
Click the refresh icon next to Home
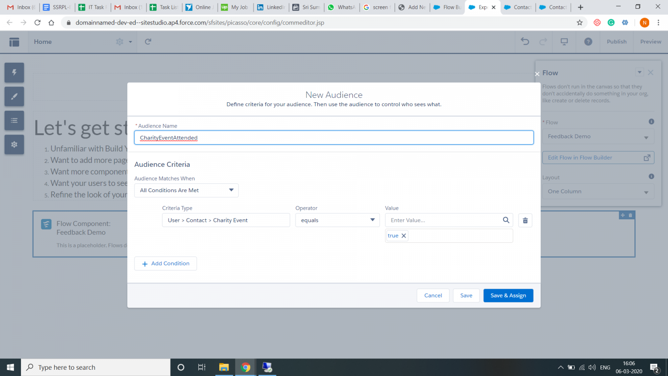(147, 42)
